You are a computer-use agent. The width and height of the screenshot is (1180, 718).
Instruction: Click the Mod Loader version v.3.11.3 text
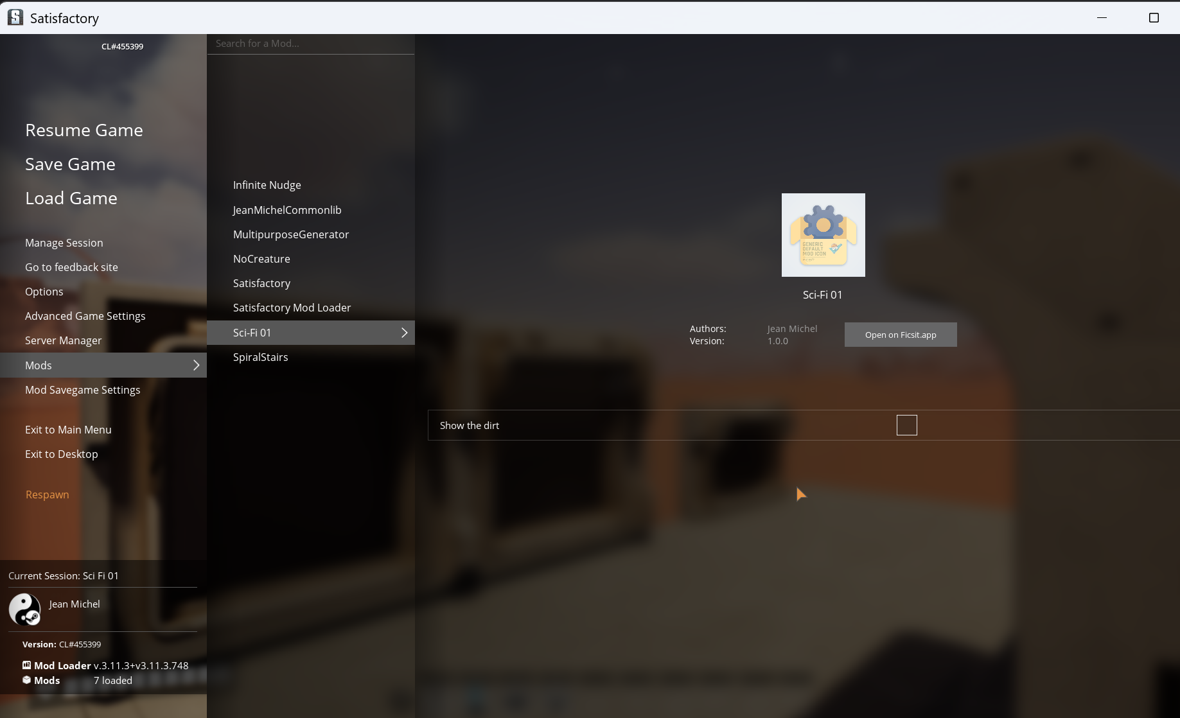tap(141, 666)
